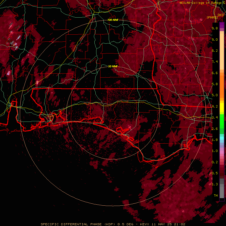Image resolution: width=226 pixels, height=226 pixels.
Task: Select the 0.2 value on the color scale
Action: (x=215, y=162)
